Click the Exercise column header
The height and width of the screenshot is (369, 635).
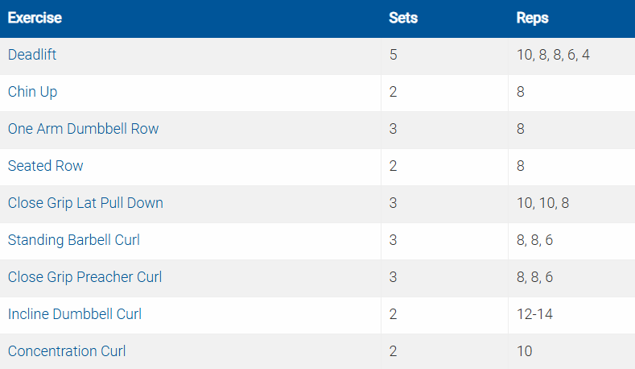pyautogui.click(x=35, y=19)
